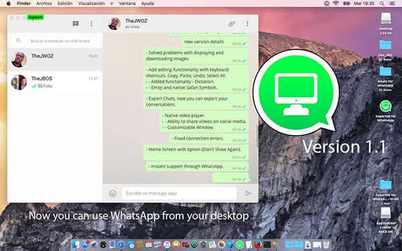Open Launchpad from the Dock

[x=94, y=244]
